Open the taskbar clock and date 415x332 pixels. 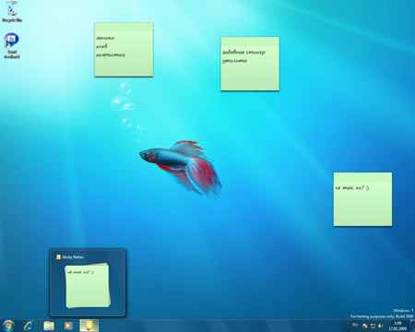coord(397,326)
